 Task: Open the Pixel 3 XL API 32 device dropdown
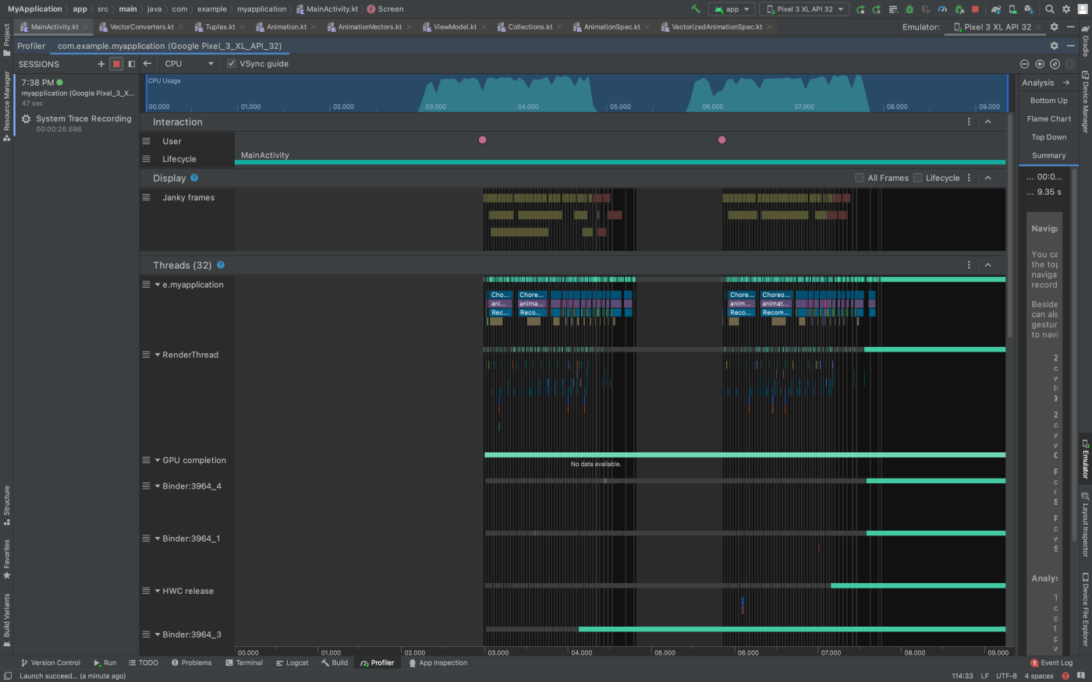click(x=804, y=9)
